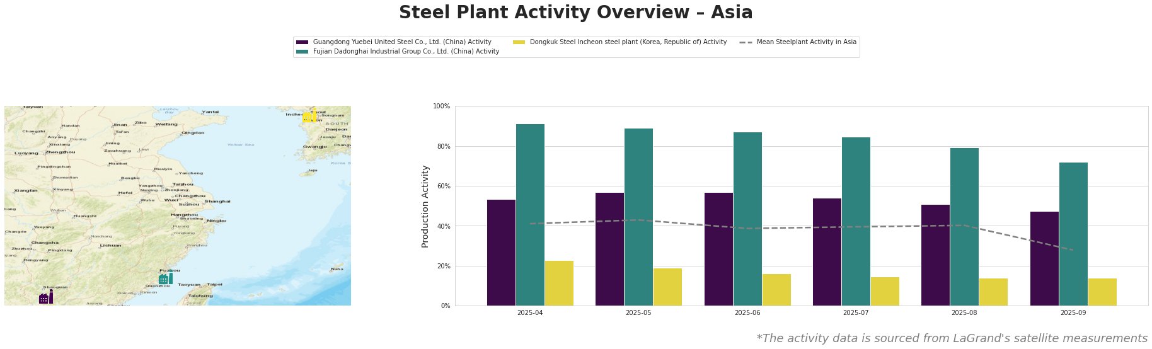Click the dashed gray mean-activity legend marker
The height and width of the screenshot is (349, 1152).
pos(746,42)
